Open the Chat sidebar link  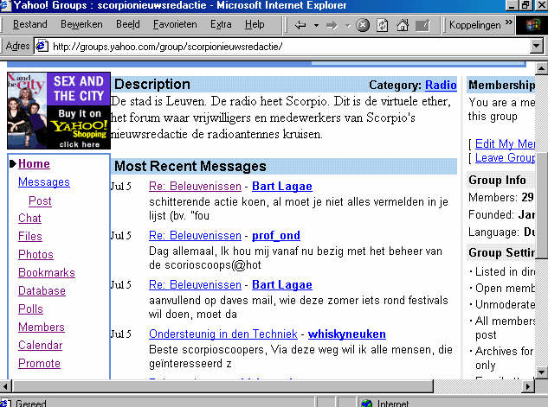(29, 219)
